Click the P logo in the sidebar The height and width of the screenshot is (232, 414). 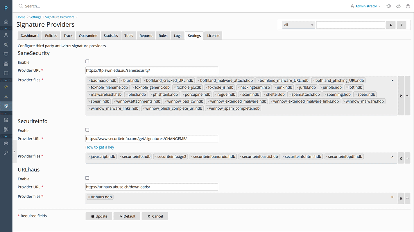6,8
